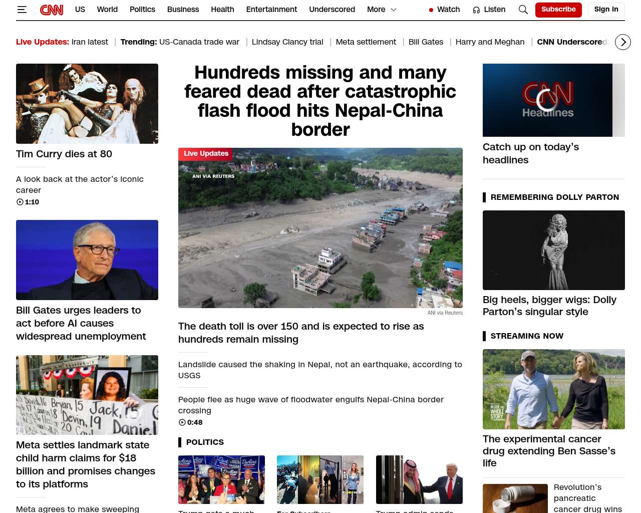Open the Business section

(183, 10)
